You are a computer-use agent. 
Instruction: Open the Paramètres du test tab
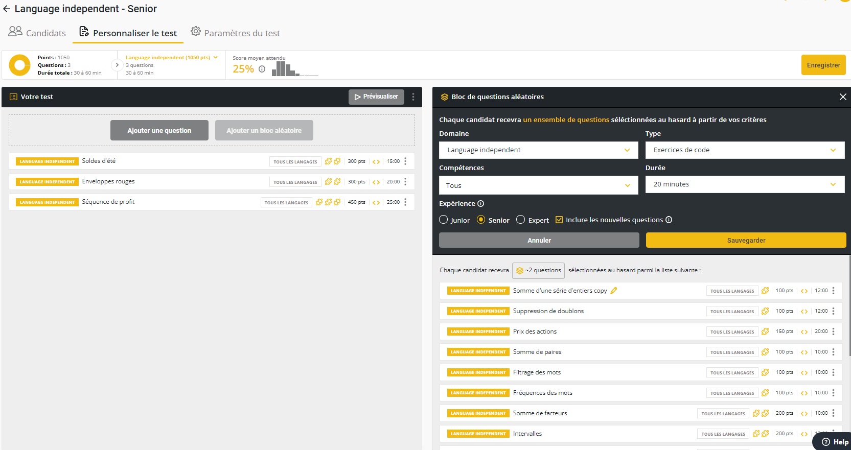(x=235, y=33)
